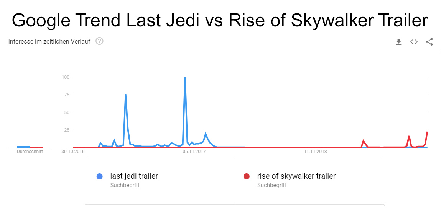
Task: Click the red dot beside rise of skywalker trailer
Action: 247,176
